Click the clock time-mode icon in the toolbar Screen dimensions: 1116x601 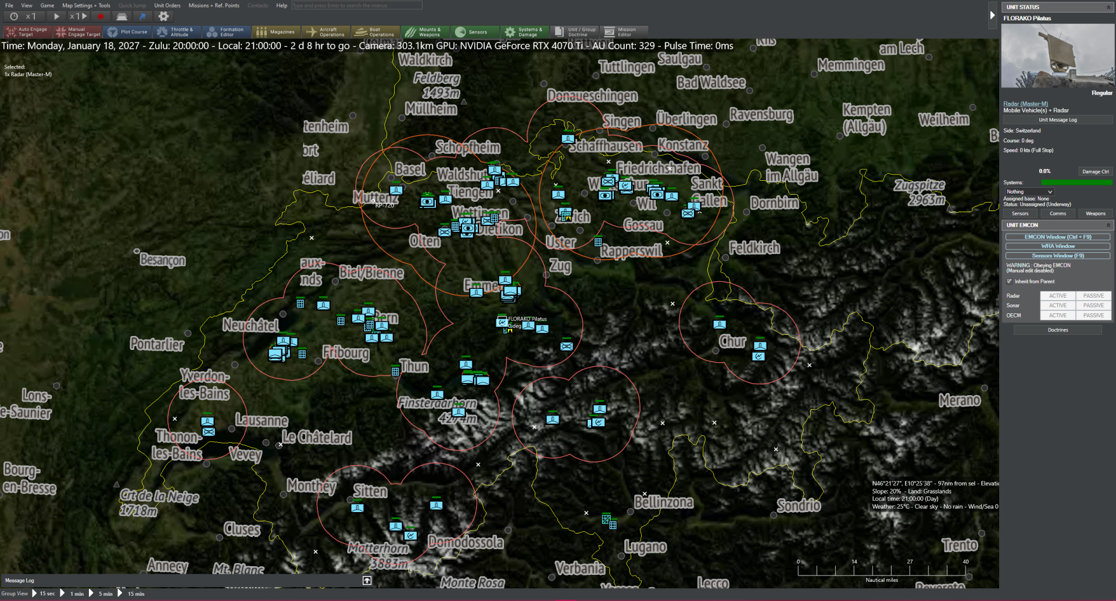(x=14, y=17)
